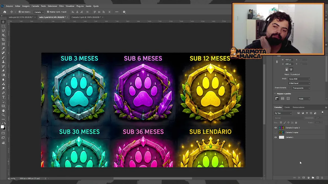Open the options bar settings gear

click(x=124, y=12)
